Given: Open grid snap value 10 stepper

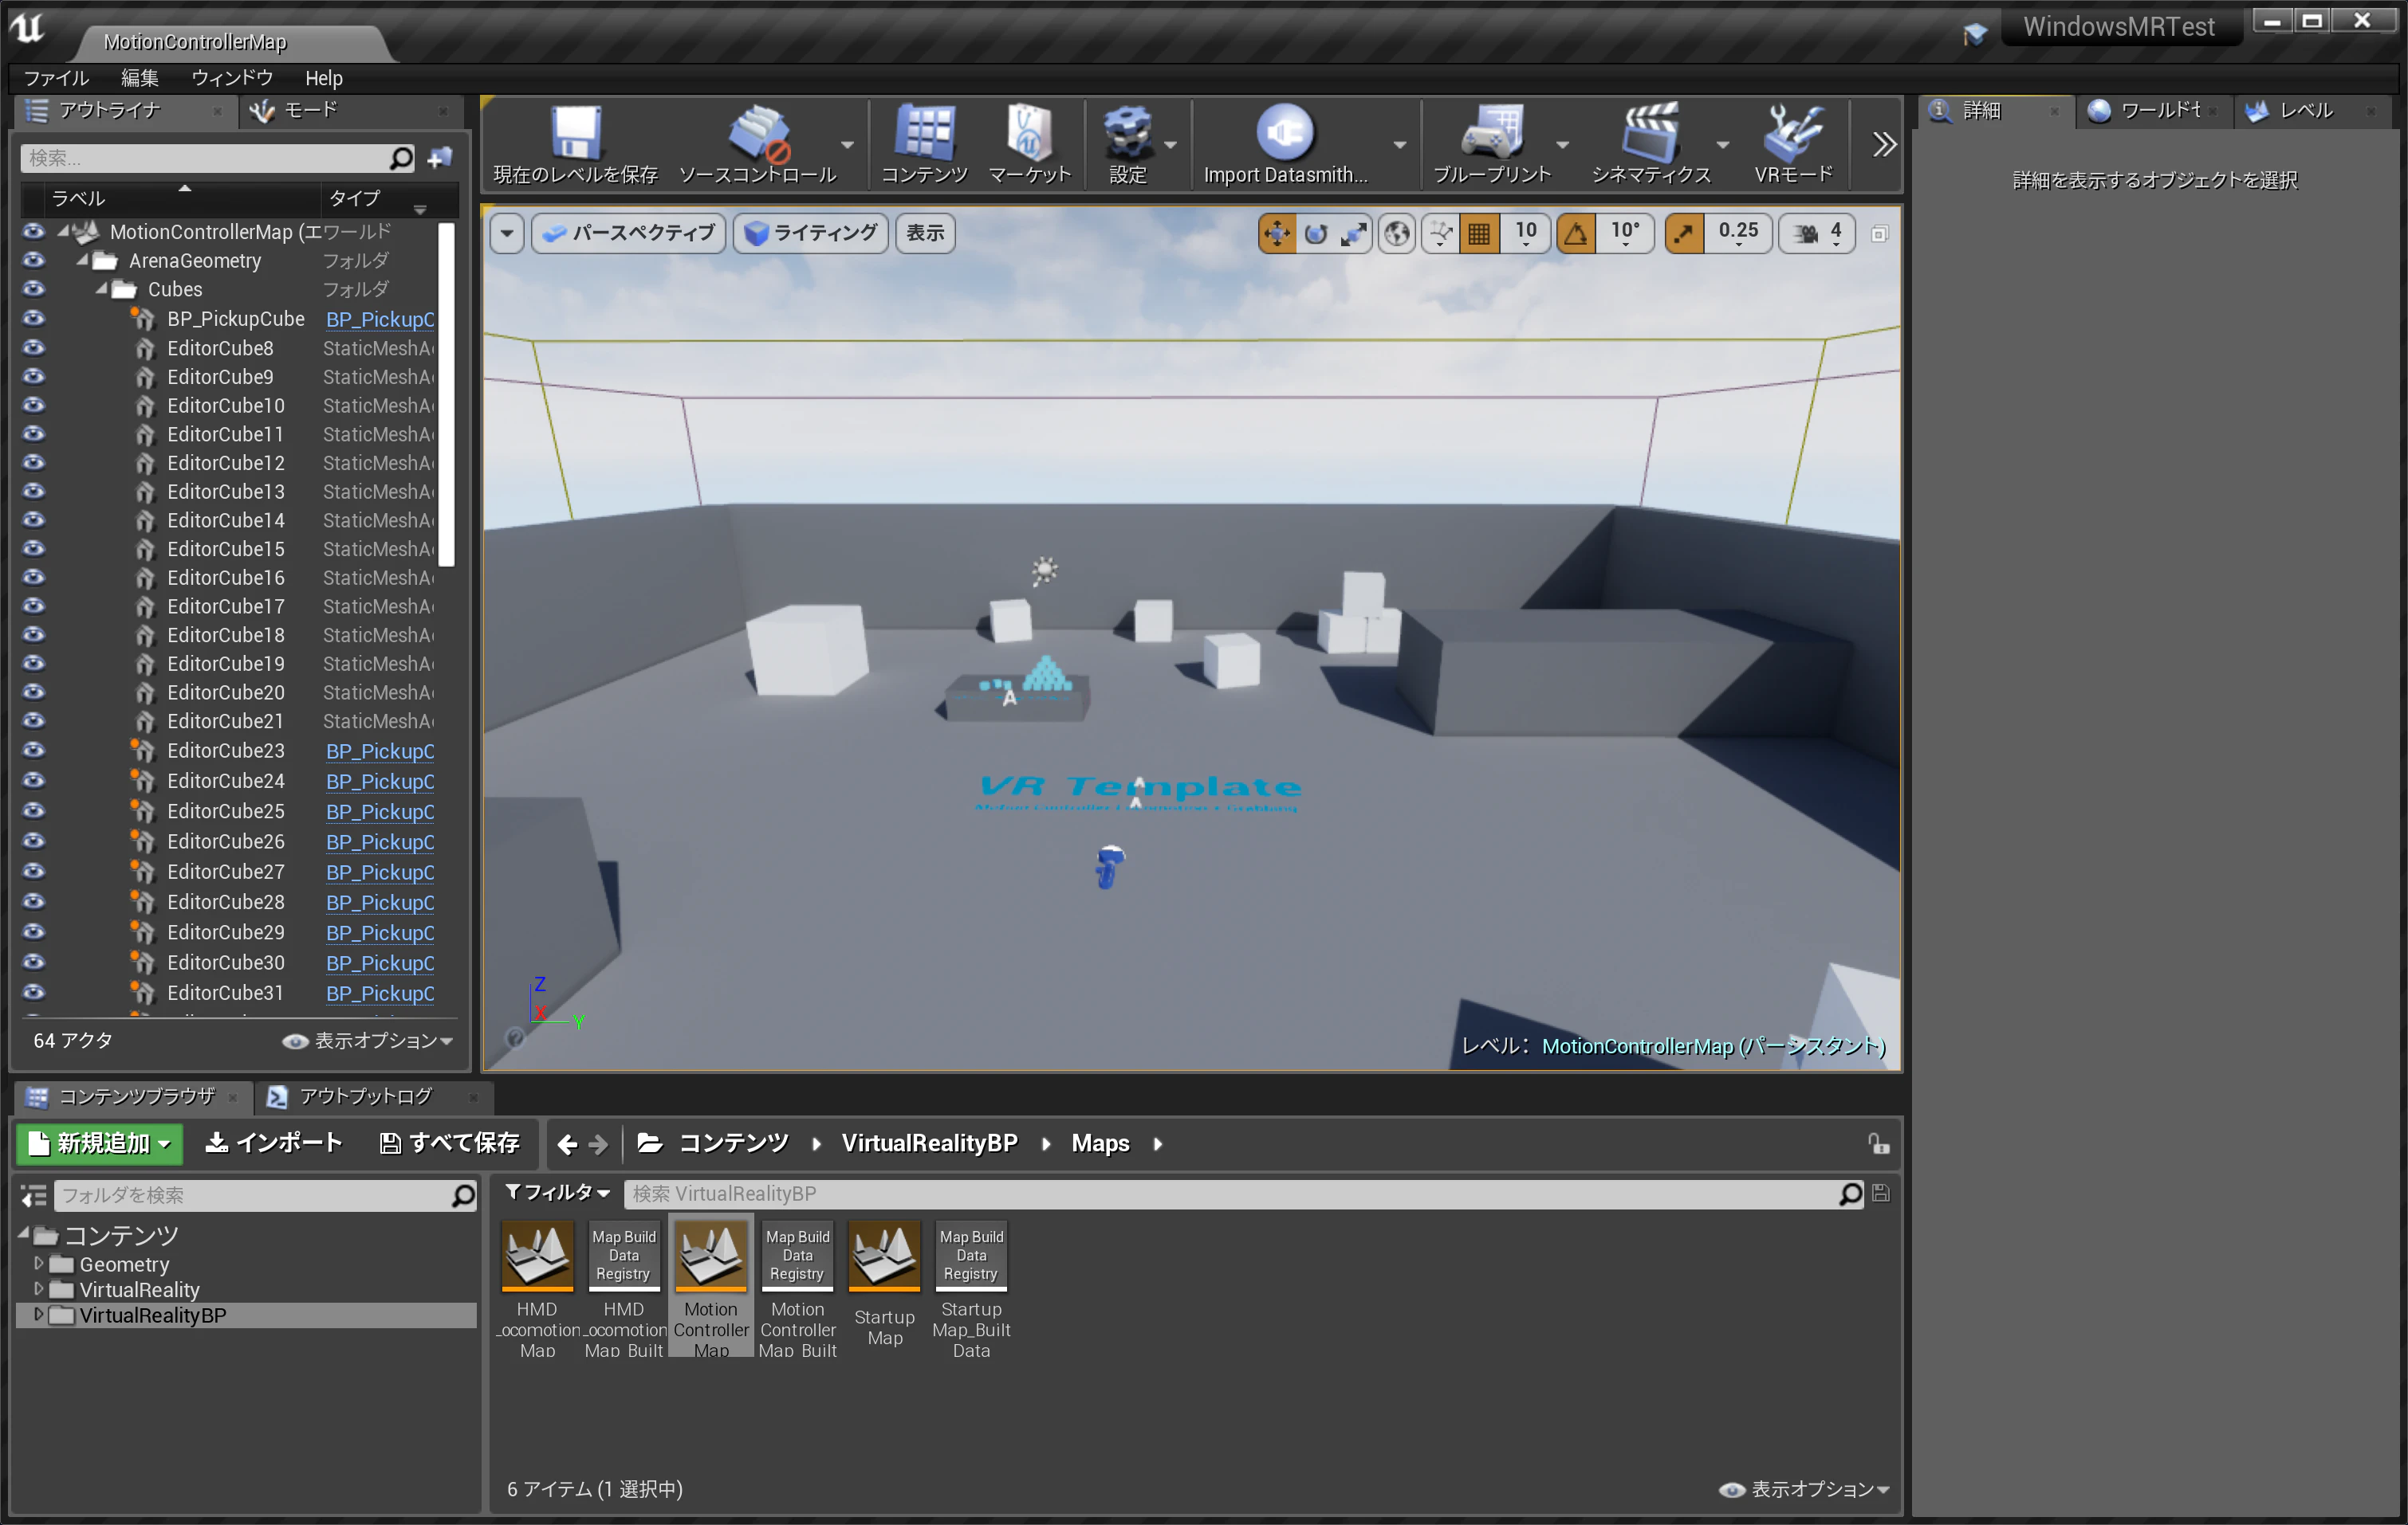Looking at the screenshot, I should (x=1525, y=233).
